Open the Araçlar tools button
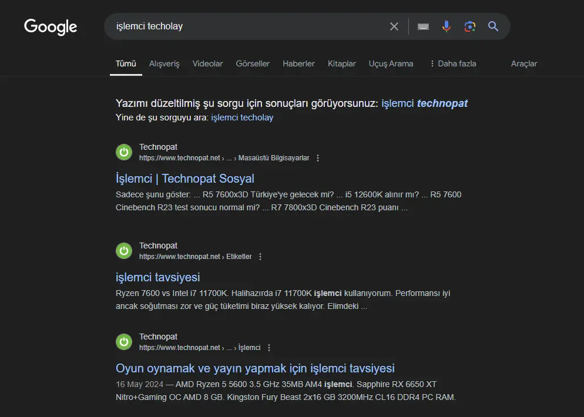Image resolution: width=584 pixels, height=417 pixels. 524,63
